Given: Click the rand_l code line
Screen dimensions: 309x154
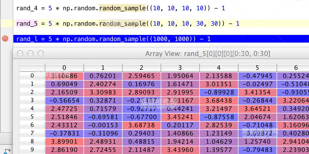Looking at the screenshot, I should click(161, 39).
